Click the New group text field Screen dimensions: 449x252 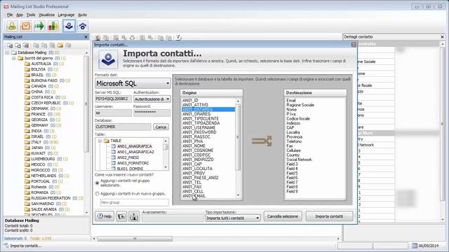(x=134, y=202)
